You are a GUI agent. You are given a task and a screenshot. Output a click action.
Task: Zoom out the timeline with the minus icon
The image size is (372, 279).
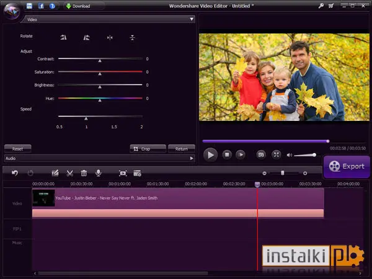[264, 174]
